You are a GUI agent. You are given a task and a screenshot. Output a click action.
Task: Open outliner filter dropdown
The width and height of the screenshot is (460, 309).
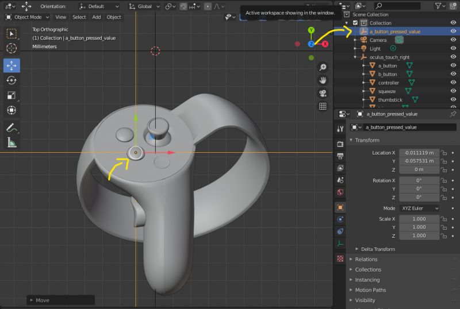point(440,6)
